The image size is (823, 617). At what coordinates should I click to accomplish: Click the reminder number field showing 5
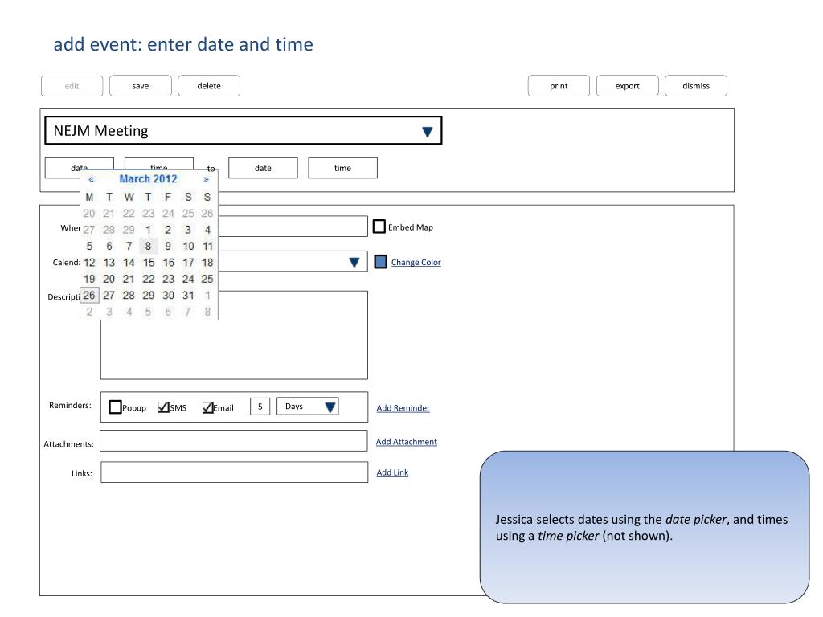[x=260, y=407]
